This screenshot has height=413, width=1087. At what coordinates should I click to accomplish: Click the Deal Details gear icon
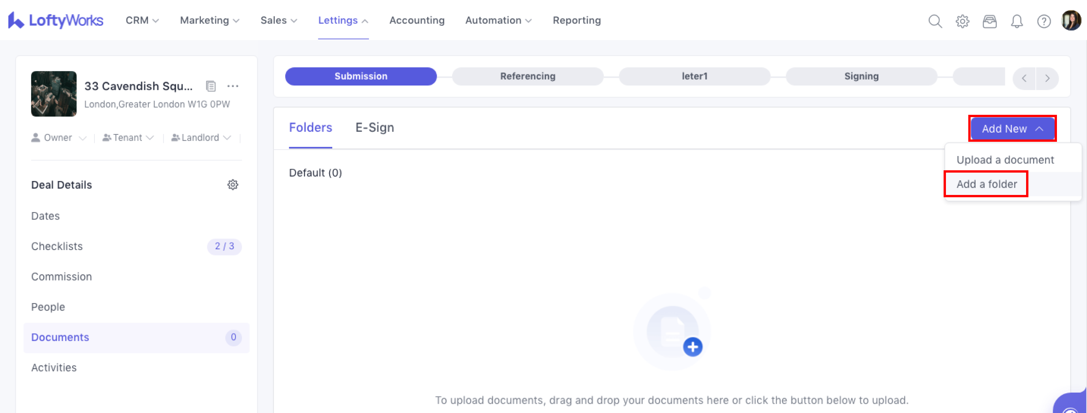(x=232, y=185)
